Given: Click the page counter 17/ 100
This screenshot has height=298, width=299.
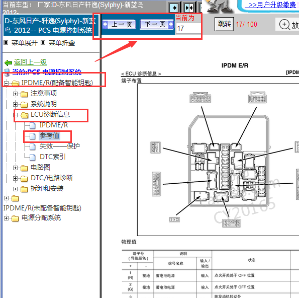Looking at the screenshot, I should tap(246, 24).
